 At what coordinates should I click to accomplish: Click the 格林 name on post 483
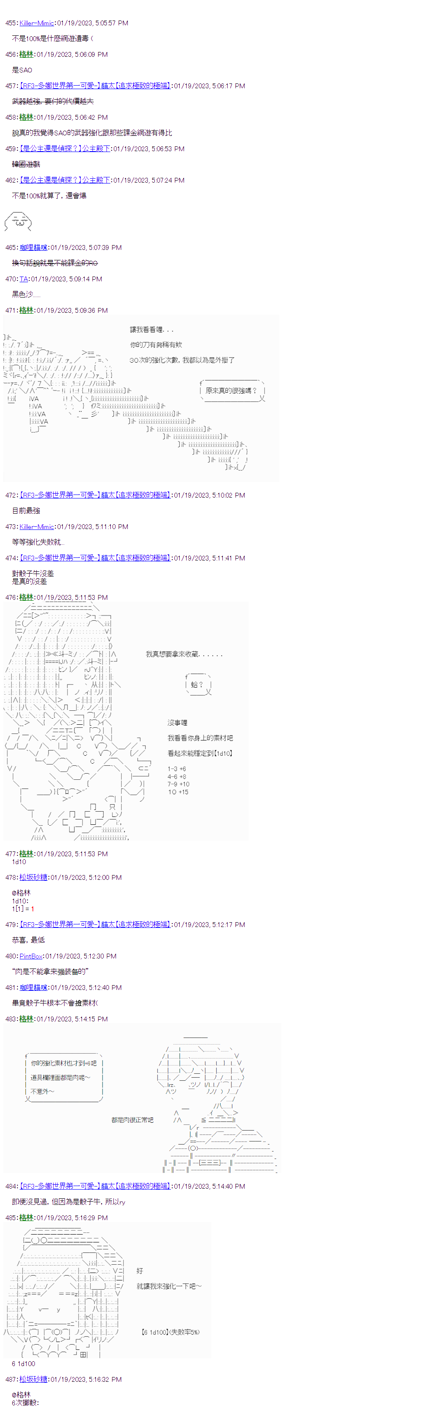tap(26, 1019)
